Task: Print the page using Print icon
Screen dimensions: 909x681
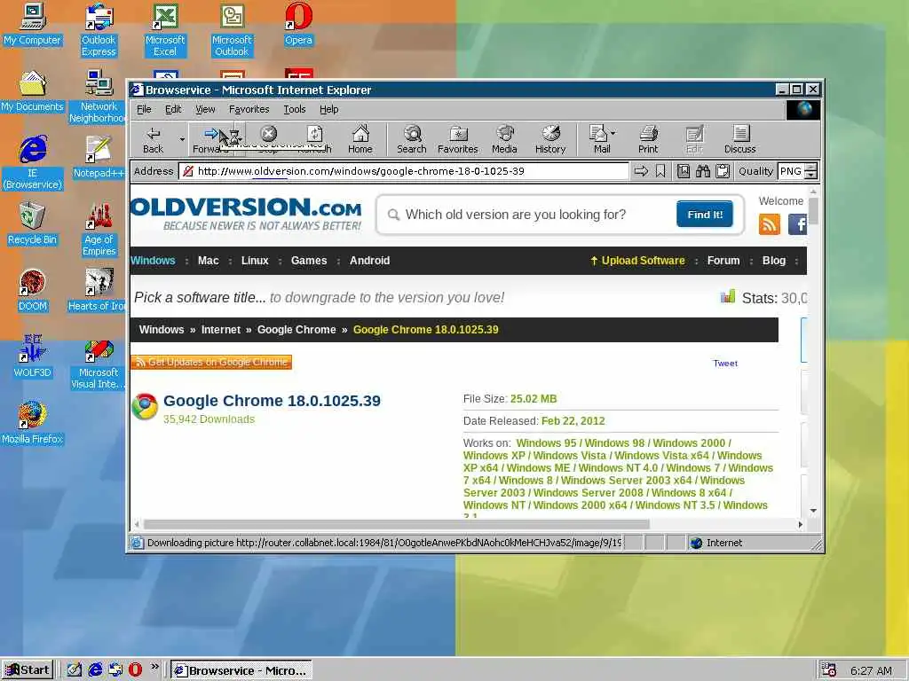Action: pyautogui.click(x=648, y=139)
